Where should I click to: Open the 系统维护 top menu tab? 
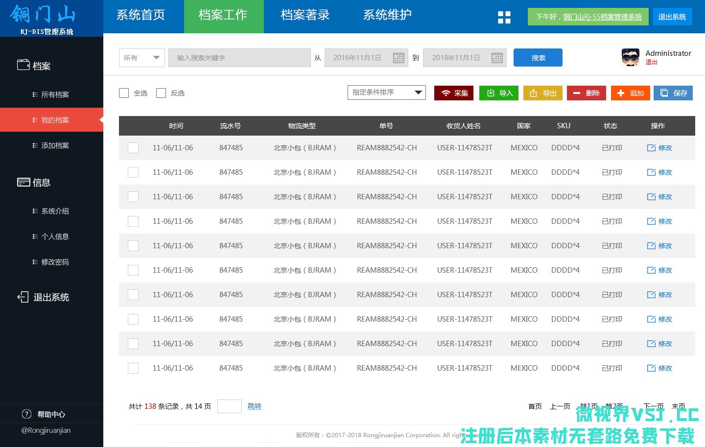pyautogui.click(x=387, y=16)
